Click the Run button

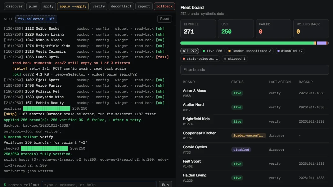tap(165, 185)
